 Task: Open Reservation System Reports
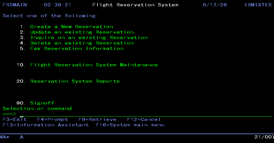tap(75, 81)
